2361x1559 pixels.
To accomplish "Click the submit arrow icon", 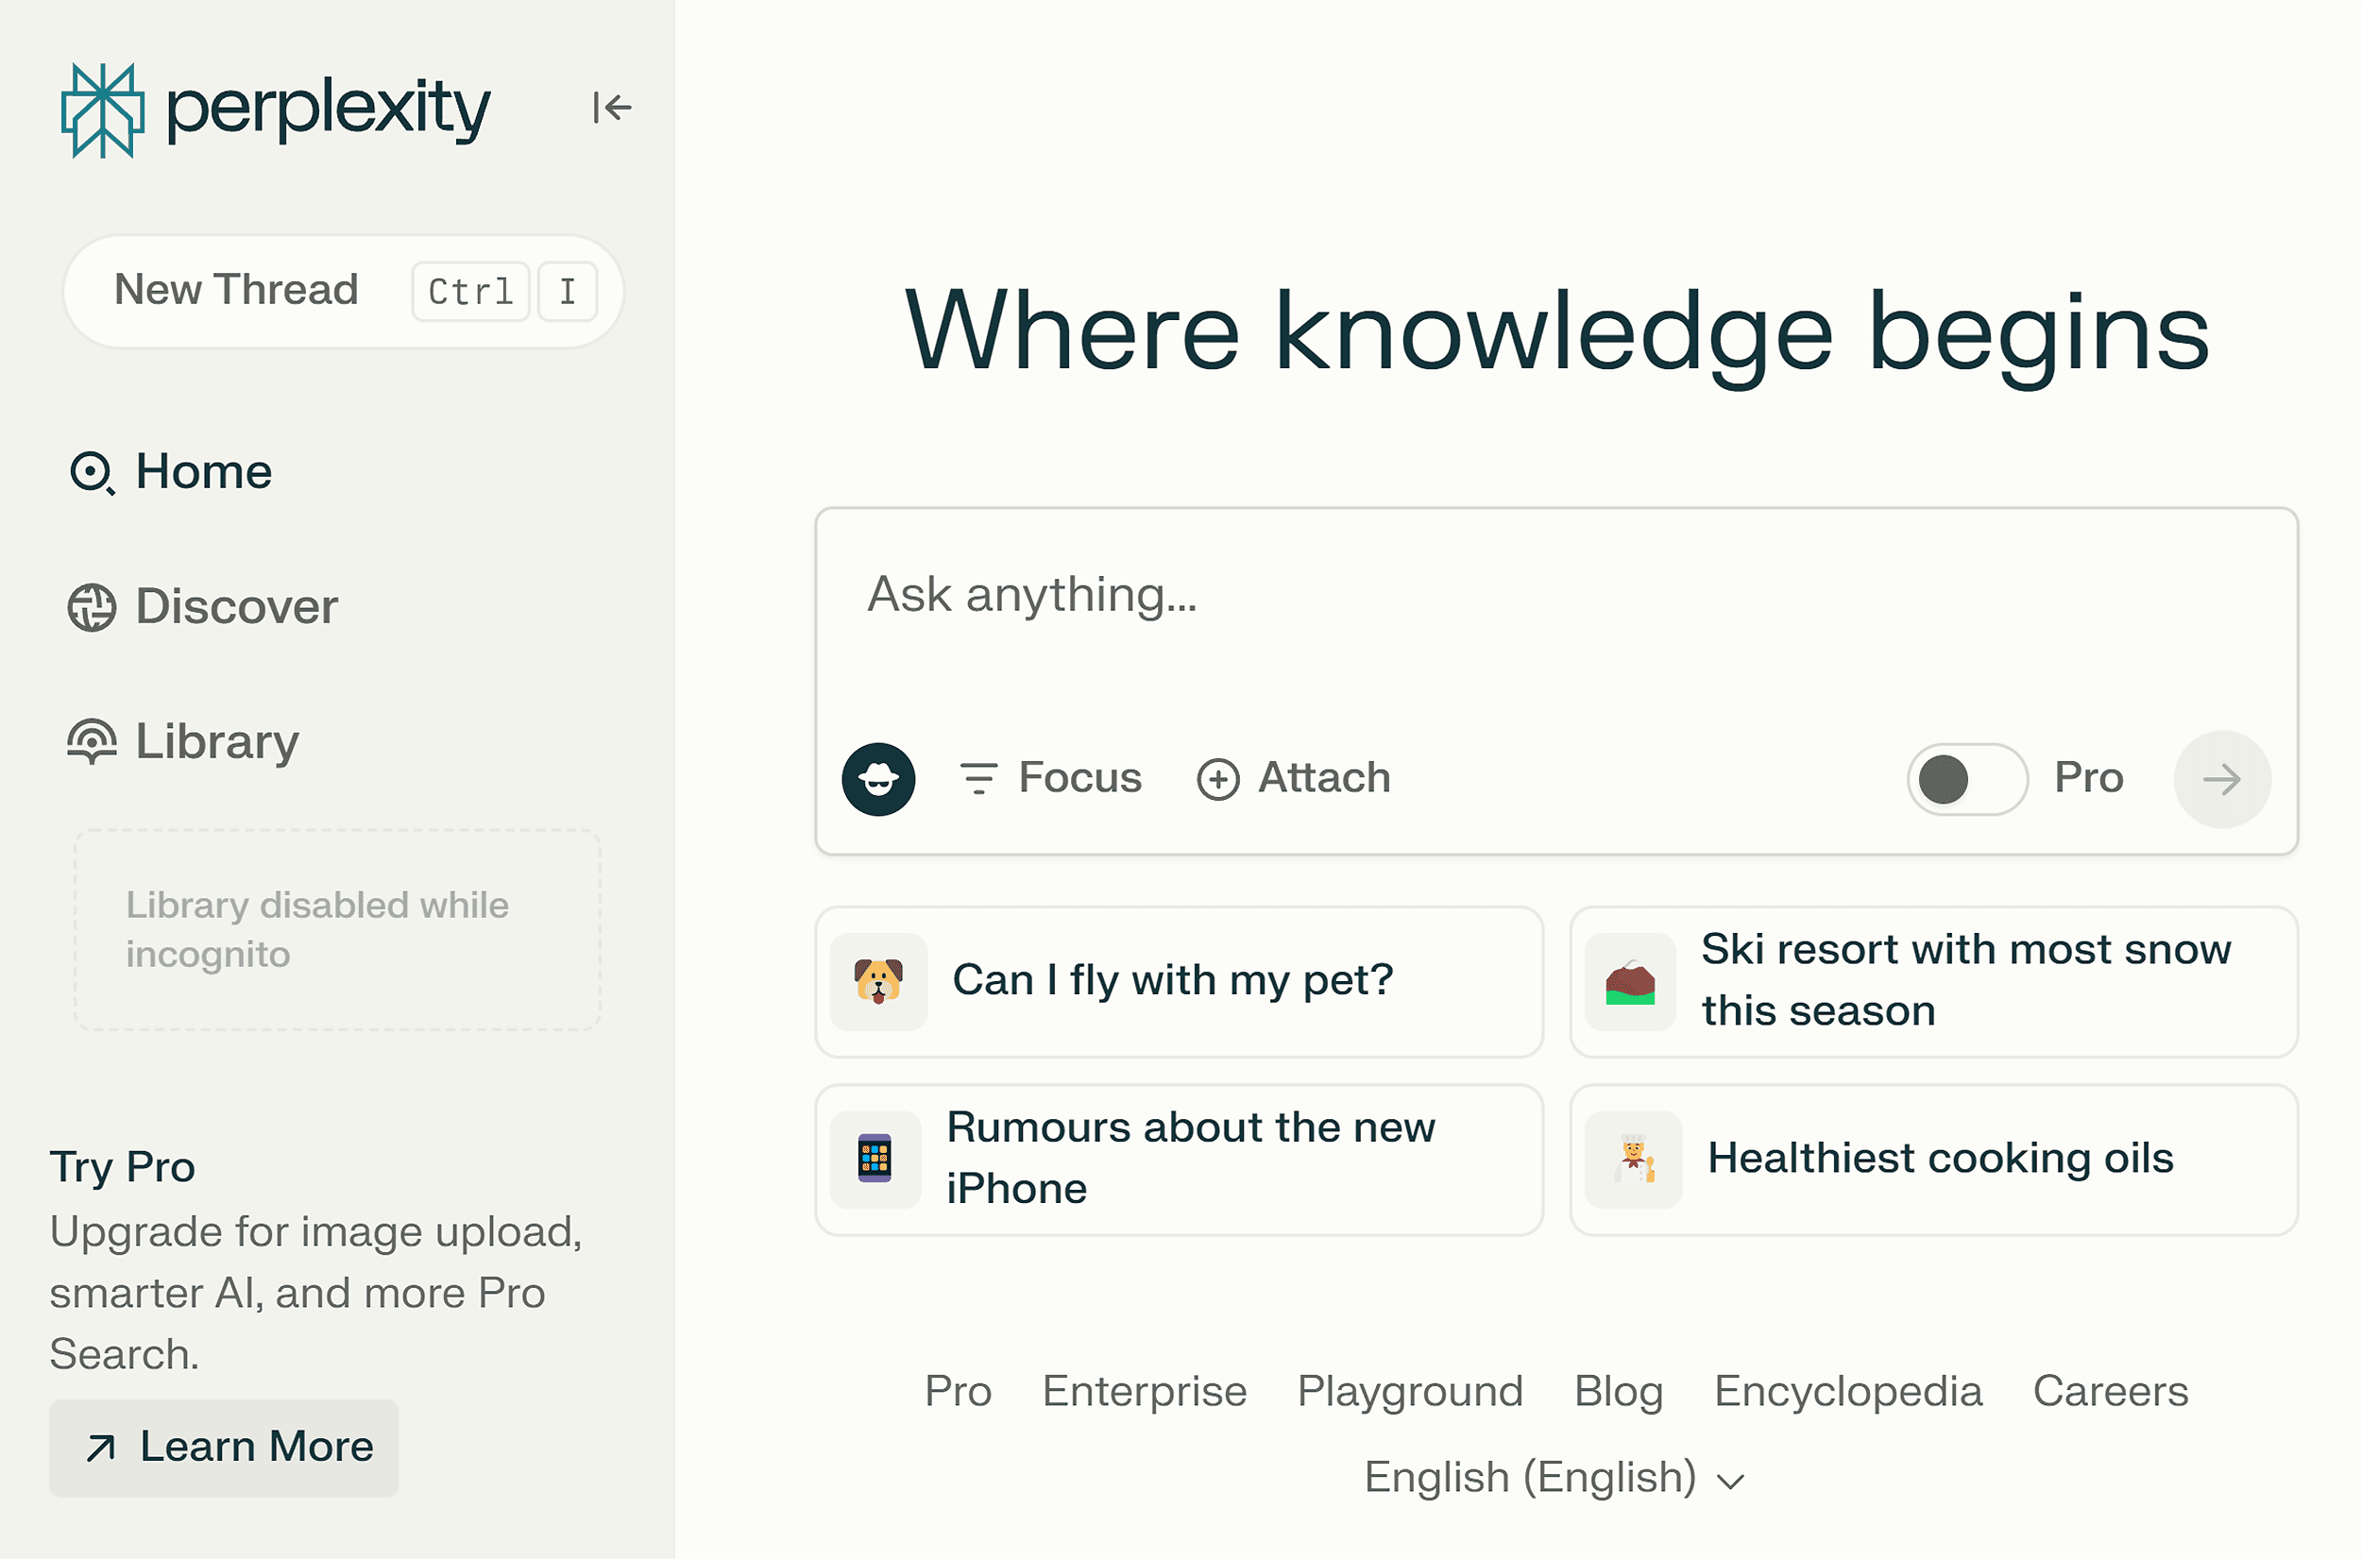I will coord(2222,778).
